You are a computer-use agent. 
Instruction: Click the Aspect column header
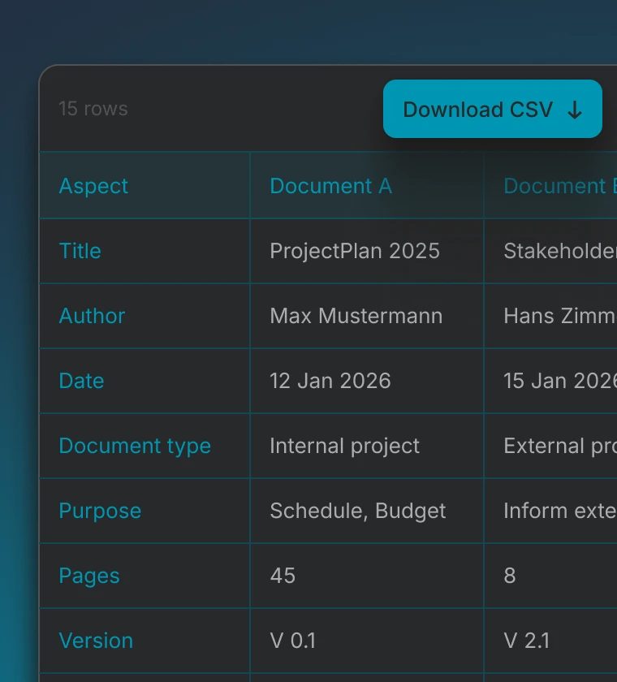pos(93,186)
